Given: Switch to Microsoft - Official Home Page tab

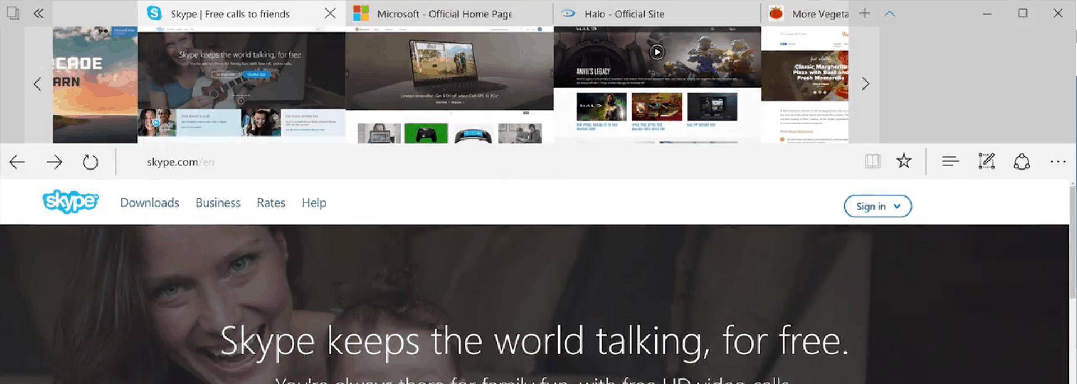Looking at the screenshot, I should [449, 13].
